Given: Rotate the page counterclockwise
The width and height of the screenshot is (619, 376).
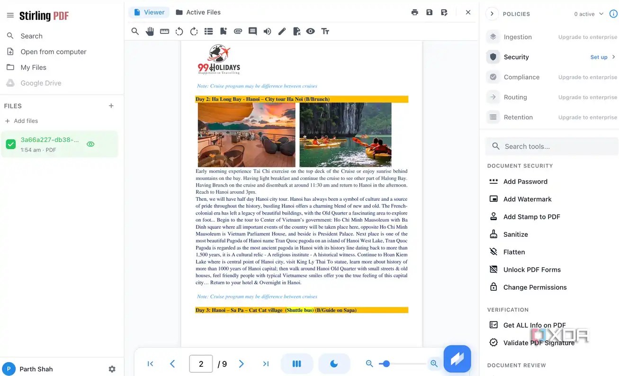Looking at the screenshot, I should click(179, 31).
